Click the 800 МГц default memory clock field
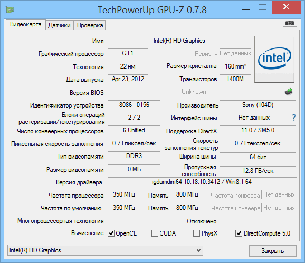The image size is (305, 263). (x=187, y=208)
